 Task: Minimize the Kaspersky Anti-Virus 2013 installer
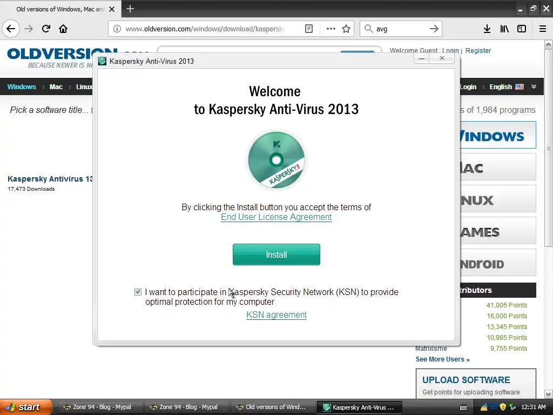(421, 58)
